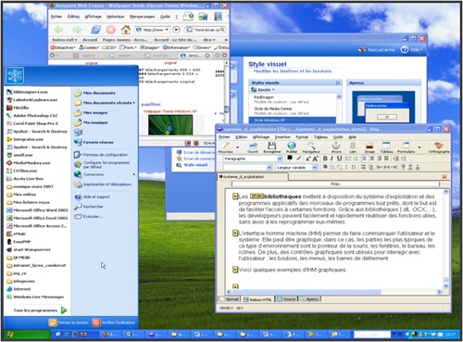Click Firefox Go play button
This screenshot has height=342, width=463.
[176, 30]
